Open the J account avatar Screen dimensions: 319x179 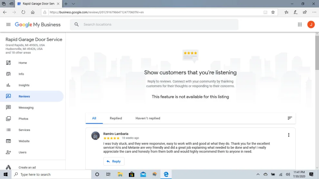coord(311,24)
